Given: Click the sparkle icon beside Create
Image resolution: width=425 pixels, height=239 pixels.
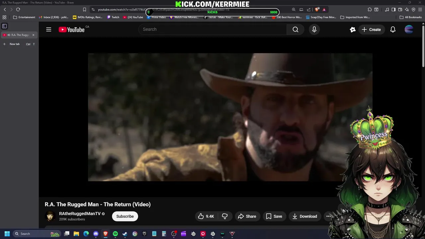Looking at the screenshot, I should pyautogui.click(x=353, y=30).
